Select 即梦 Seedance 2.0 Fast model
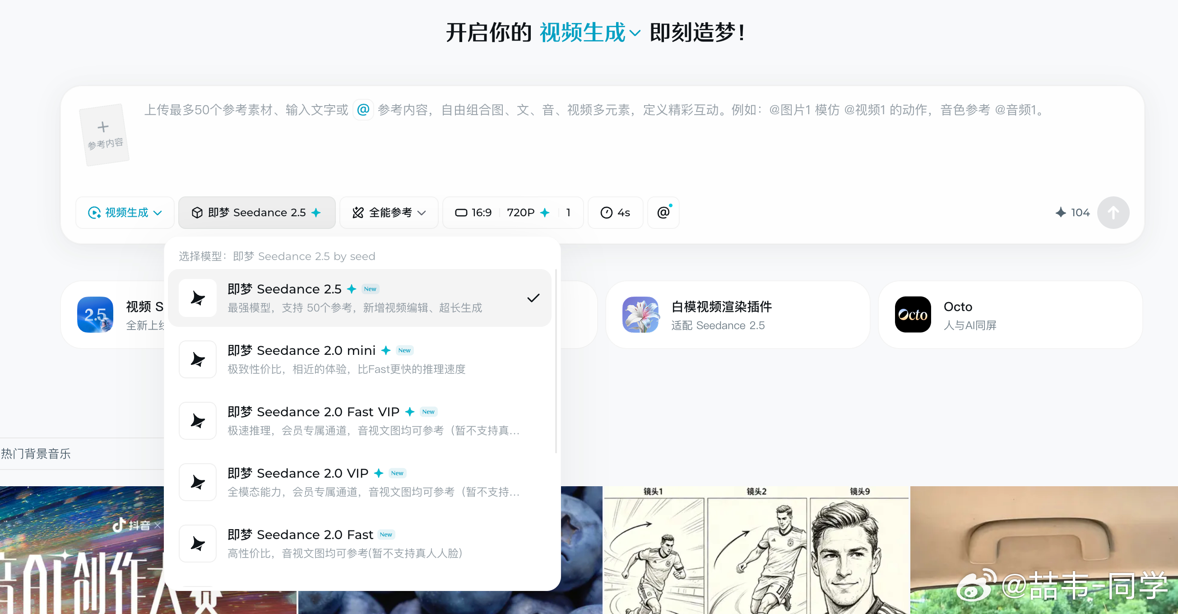This screenshot has width=1178, height=614. click(359, 544)
